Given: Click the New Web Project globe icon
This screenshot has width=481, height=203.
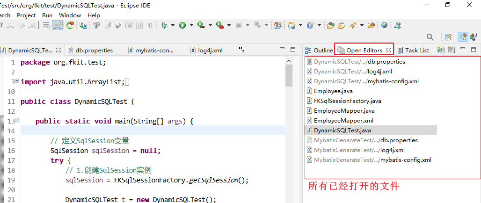Looking at the screenshot, I should [x=292, y=25].
